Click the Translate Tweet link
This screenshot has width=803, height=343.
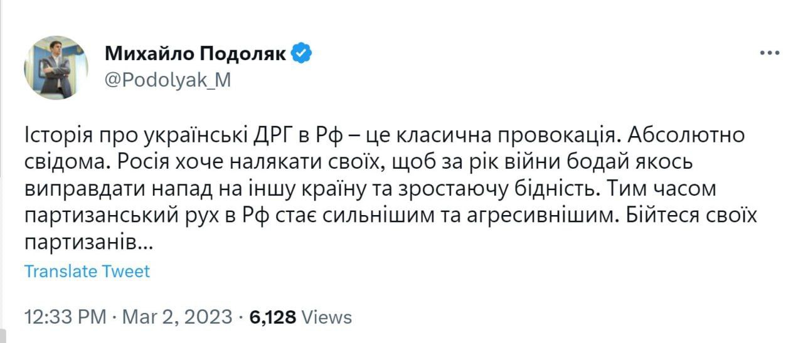(x=87, y=272)
